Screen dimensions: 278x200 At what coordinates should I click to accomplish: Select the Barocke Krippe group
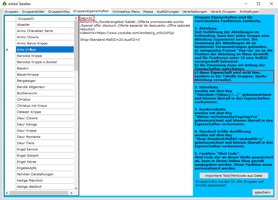(x=45, y=56)
